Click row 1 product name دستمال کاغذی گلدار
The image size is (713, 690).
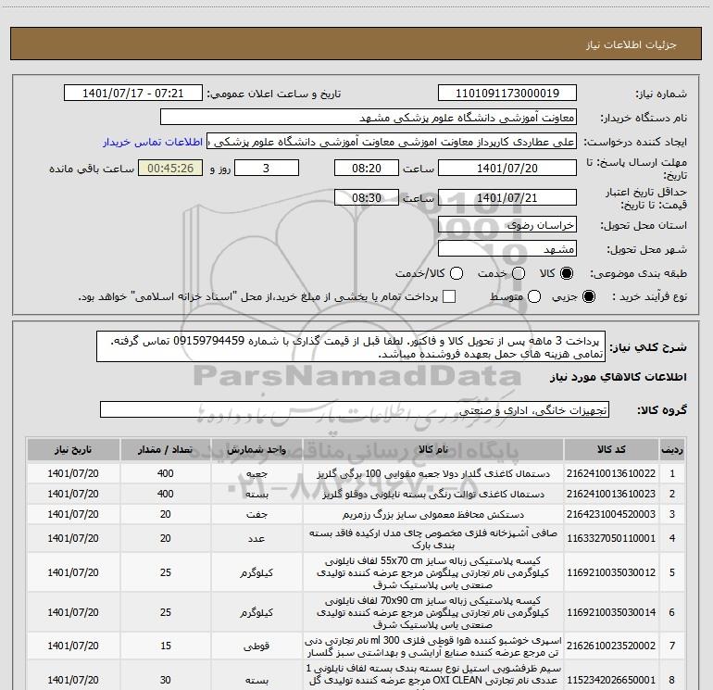pyautogui.click(x=433, y=473)
